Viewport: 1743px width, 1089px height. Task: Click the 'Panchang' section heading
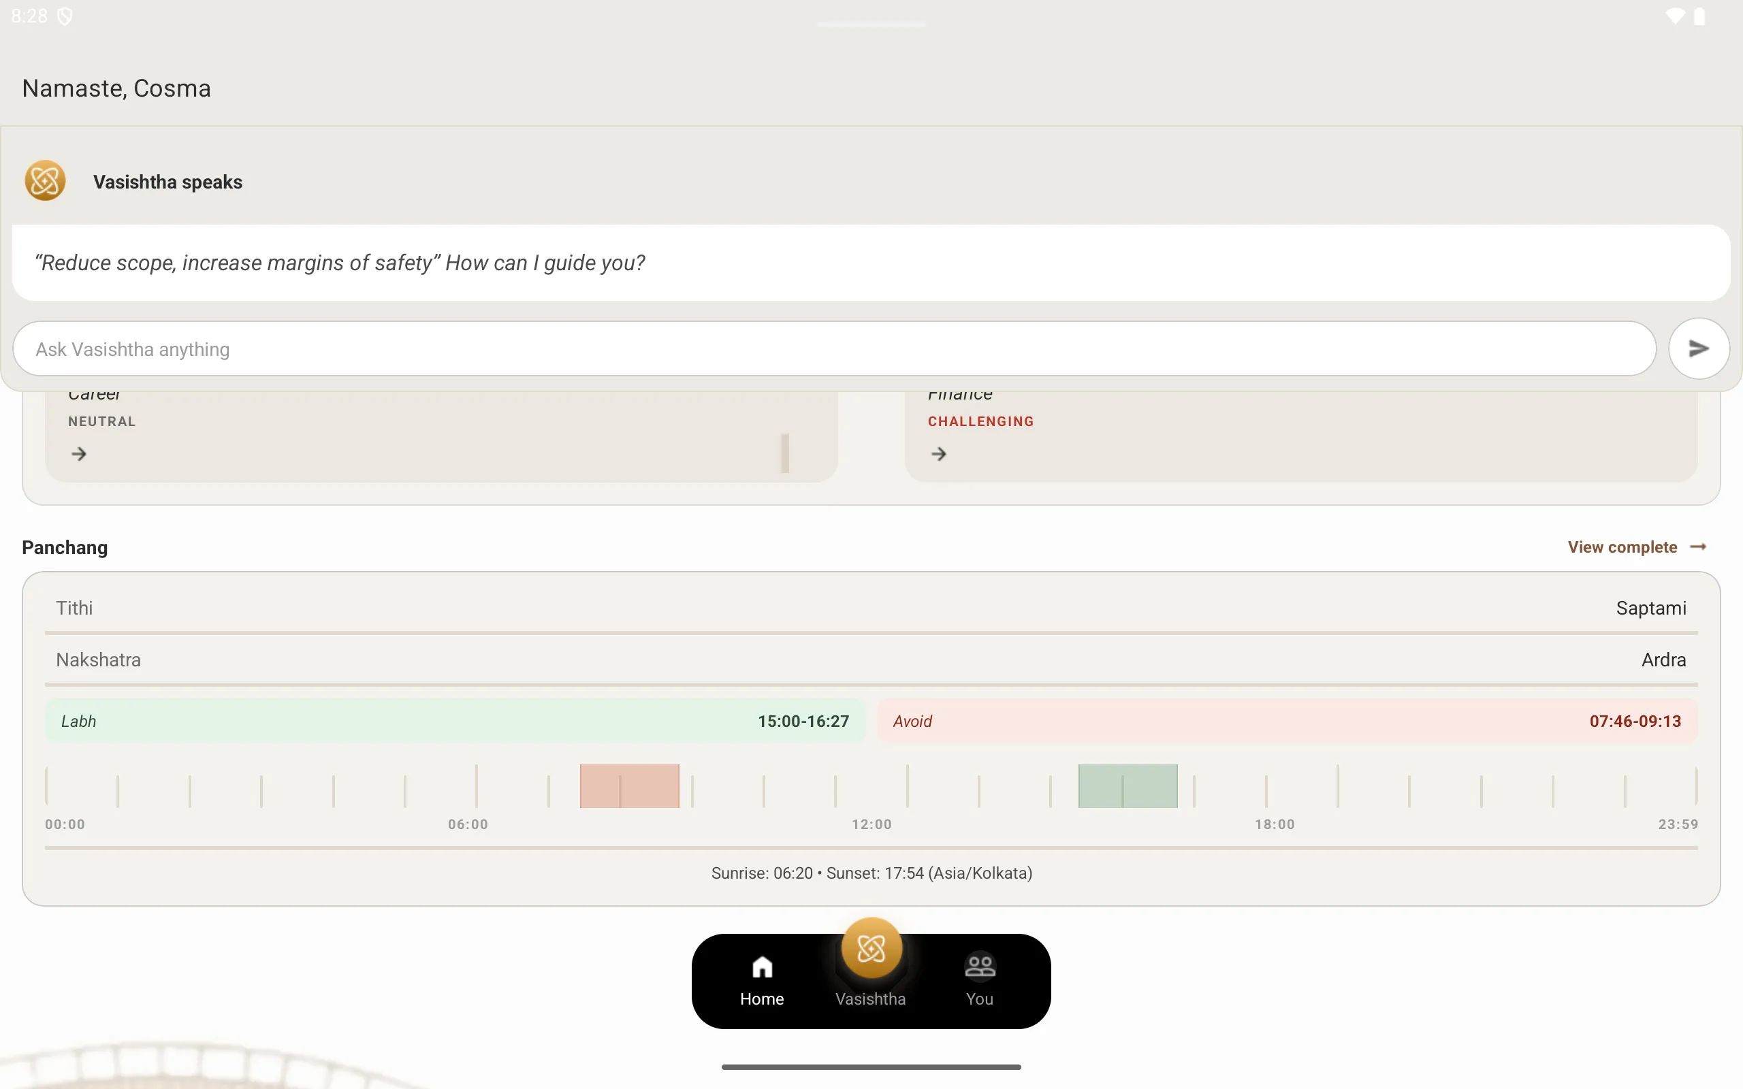[65, 547]
